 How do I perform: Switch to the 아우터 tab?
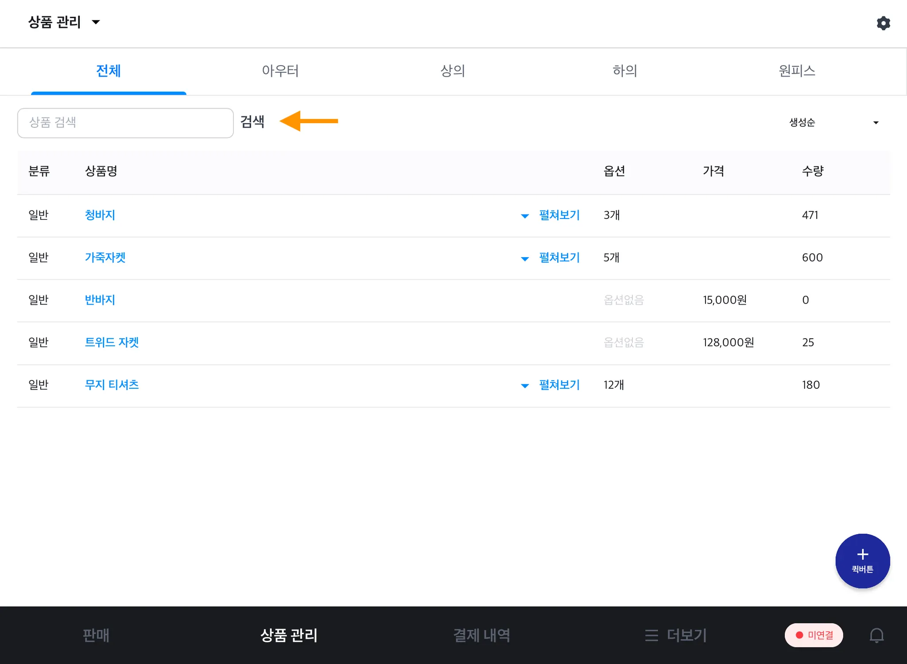[x=280, y=71]
